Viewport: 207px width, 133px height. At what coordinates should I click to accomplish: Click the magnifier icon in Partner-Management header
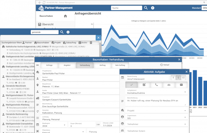coord(146,8)
